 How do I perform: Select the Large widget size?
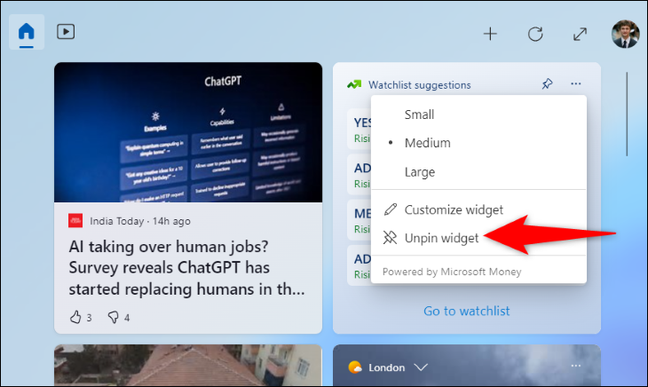478,172
